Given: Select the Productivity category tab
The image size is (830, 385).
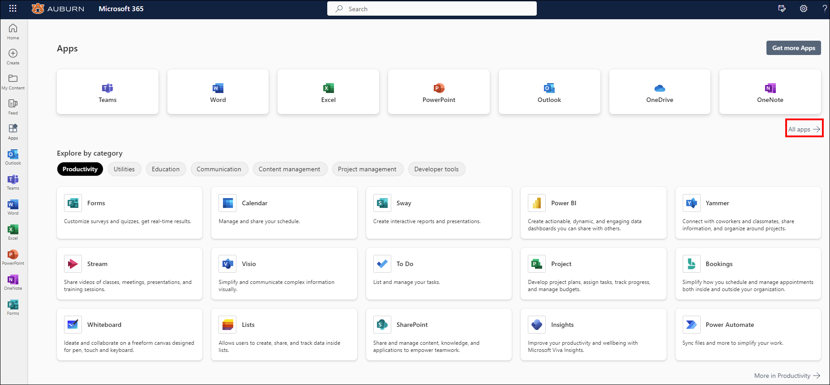Looking at the screenshot, I should tap(80, 169).
